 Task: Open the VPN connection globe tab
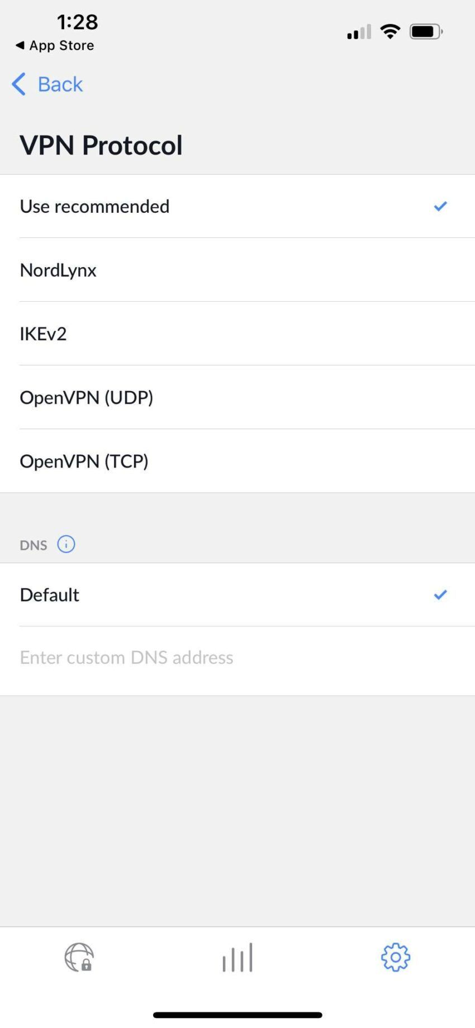coord(79,956)
